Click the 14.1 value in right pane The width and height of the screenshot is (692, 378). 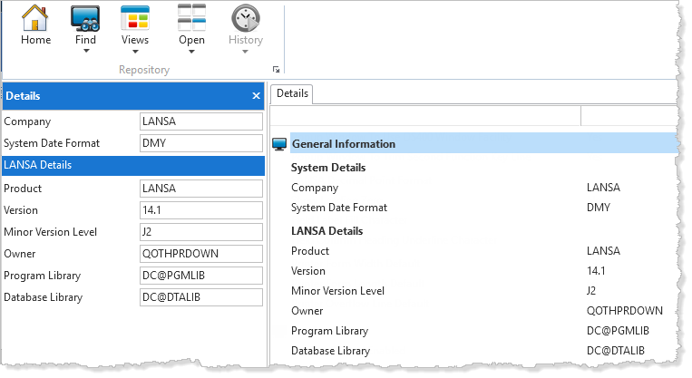tap(596, 271)
